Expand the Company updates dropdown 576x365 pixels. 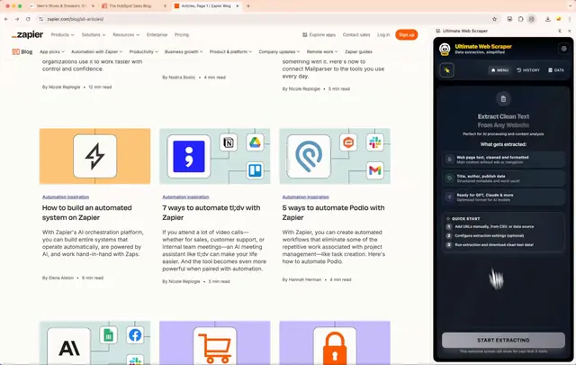pos(279,51)
